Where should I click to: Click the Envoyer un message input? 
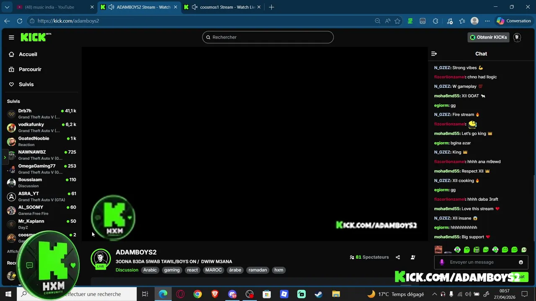[482, 262]
